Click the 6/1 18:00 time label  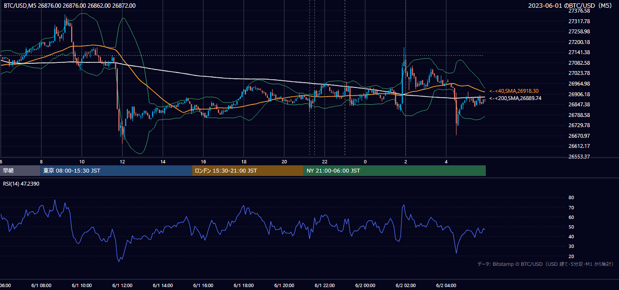coord(244,286)
